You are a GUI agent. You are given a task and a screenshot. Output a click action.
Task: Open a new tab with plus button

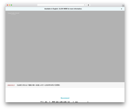[123, 6]
